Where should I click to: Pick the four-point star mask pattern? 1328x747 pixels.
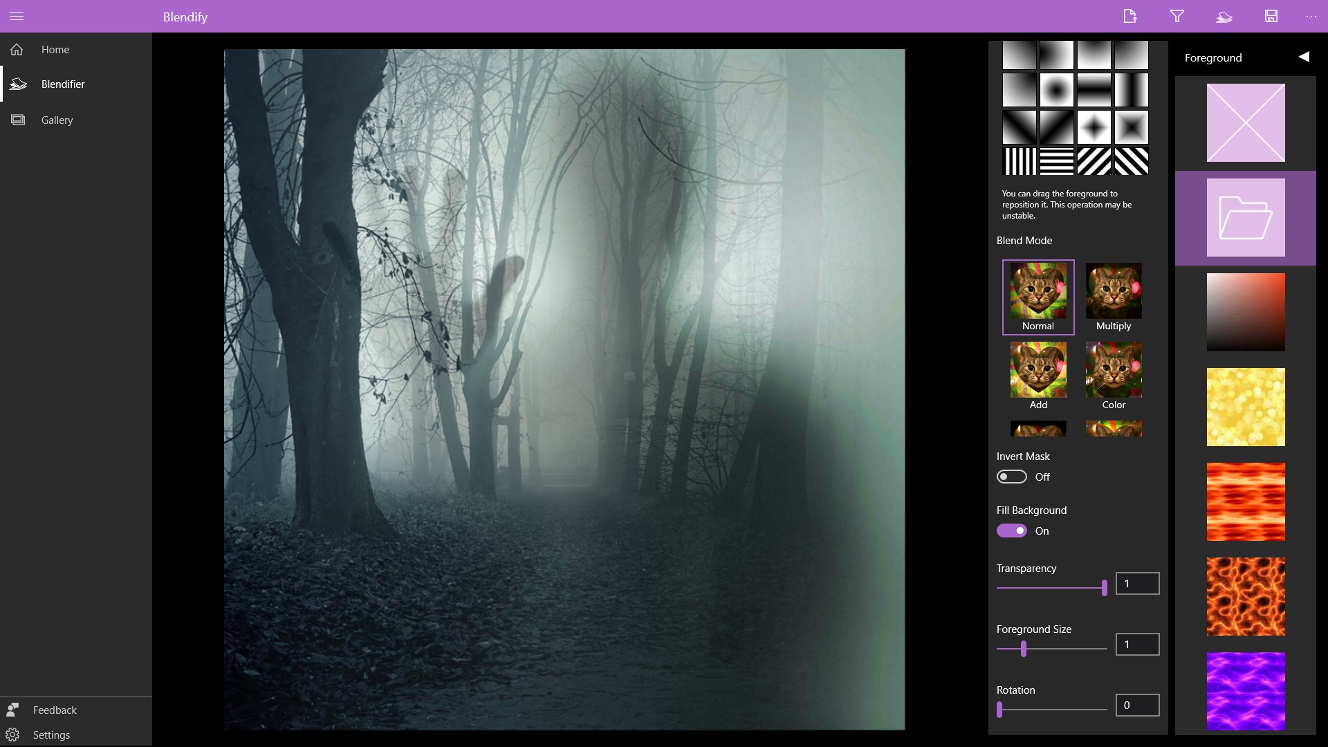point(1094,127)
